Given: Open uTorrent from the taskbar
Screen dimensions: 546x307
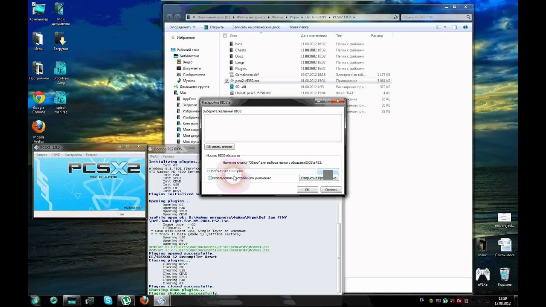Looking at the screenshot, I should click(x=126, y=300).
